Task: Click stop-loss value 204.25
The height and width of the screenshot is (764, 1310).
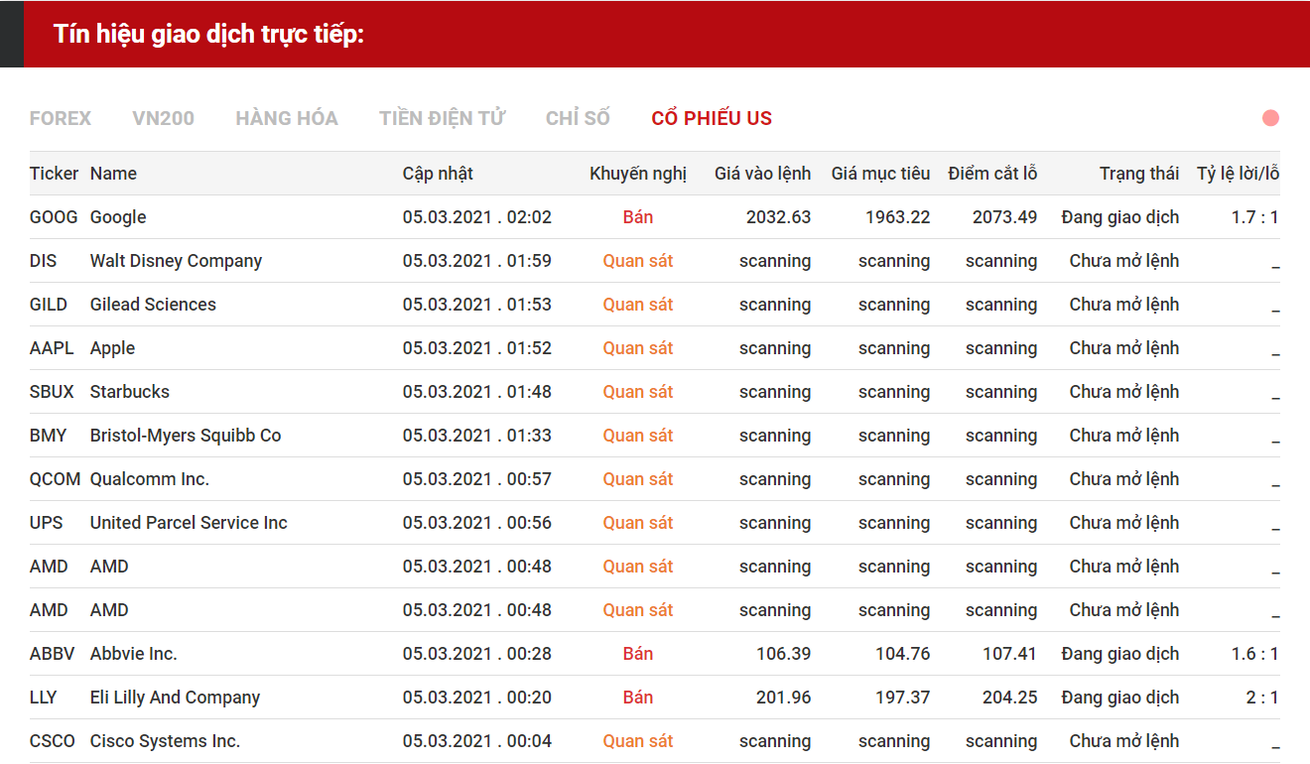Action: point(1010,698)
